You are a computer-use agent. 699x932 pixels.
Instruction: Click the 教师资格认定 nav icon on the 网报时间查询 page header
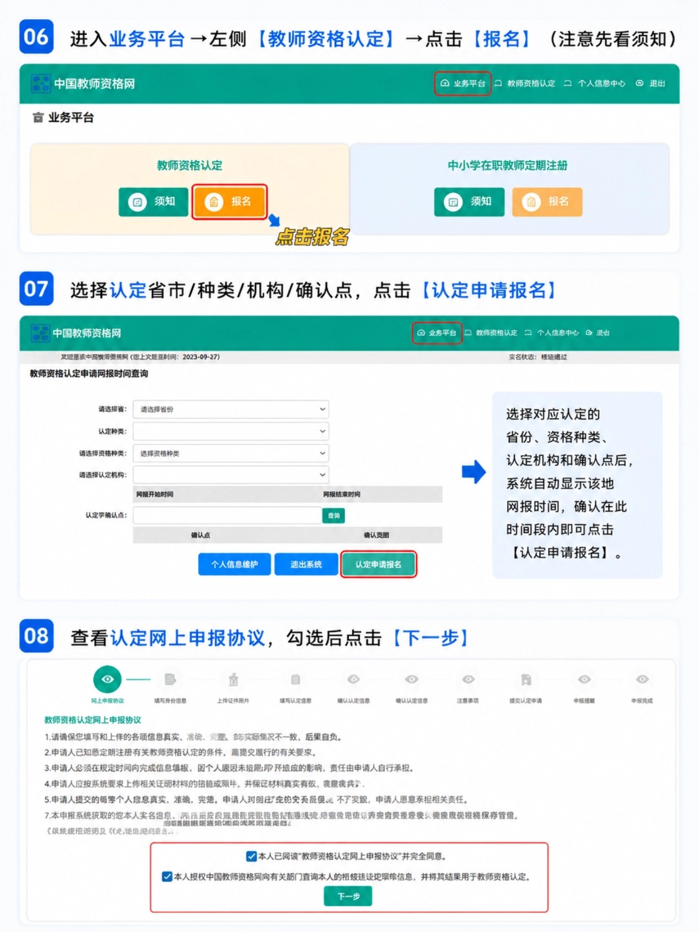[x=468, y=333]
